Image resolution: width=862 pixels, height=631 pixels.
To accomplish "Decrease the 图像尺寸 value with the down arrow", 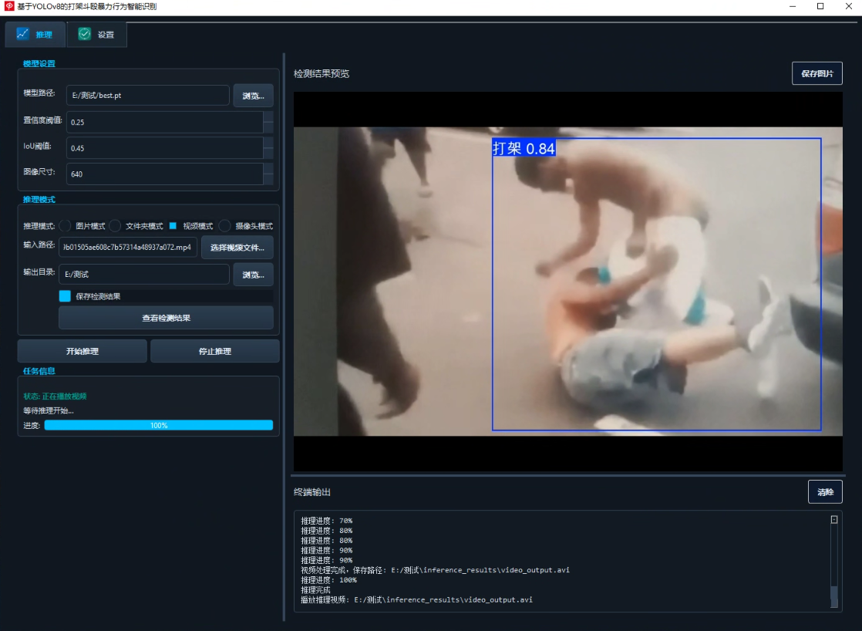I will pyautogui.click(x=268, y=179).
